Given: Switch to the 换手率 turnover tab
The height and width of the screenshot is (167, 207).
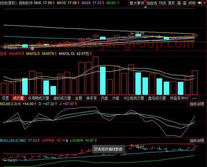Looking at the screenshot, I should pyautogui.click(x=91, y=98).
